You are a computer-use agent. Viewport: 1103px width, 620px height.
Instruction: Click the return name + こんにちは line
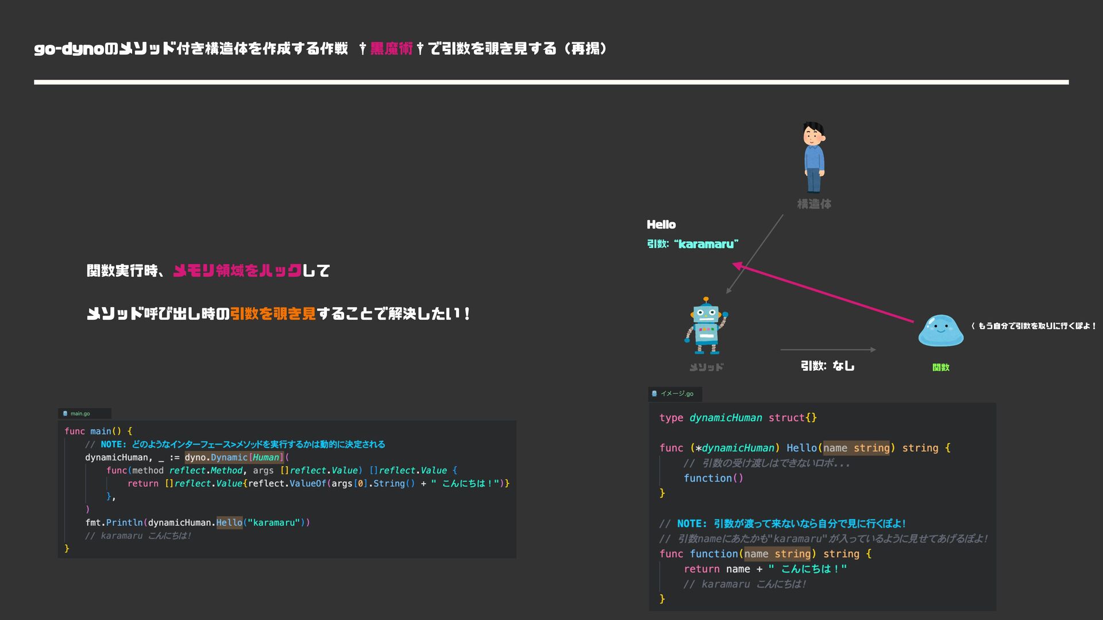point(765,569)
